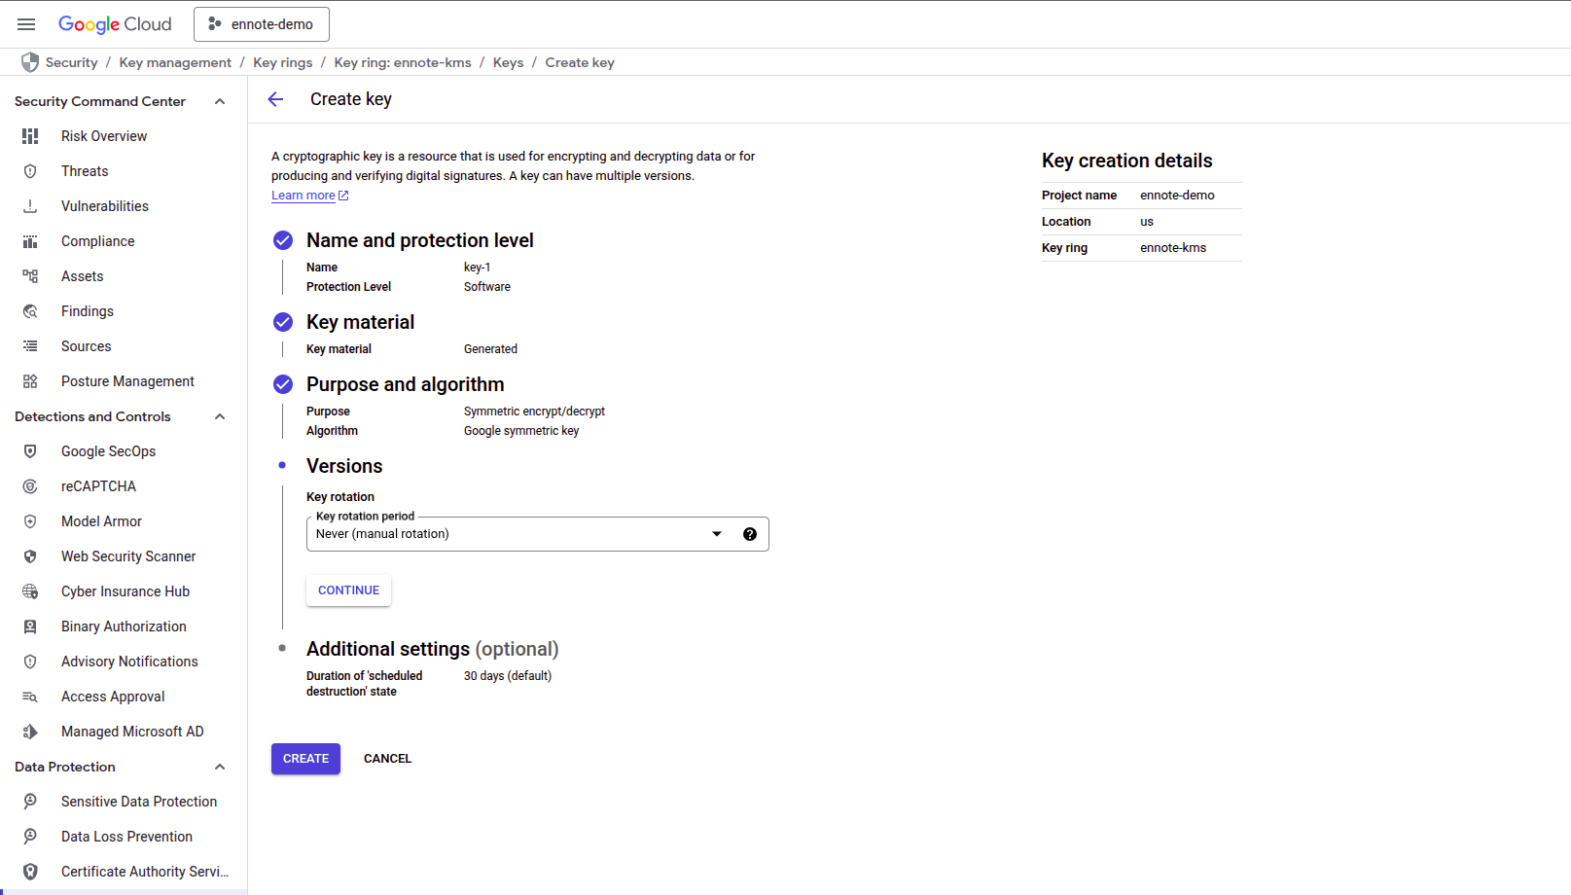Select the Versions step heading

[x=344, y=466]
